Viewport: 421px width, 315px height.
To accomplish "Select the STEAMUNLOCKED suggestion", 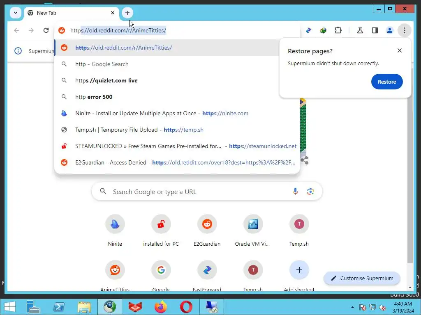I will tap(177, 146).
